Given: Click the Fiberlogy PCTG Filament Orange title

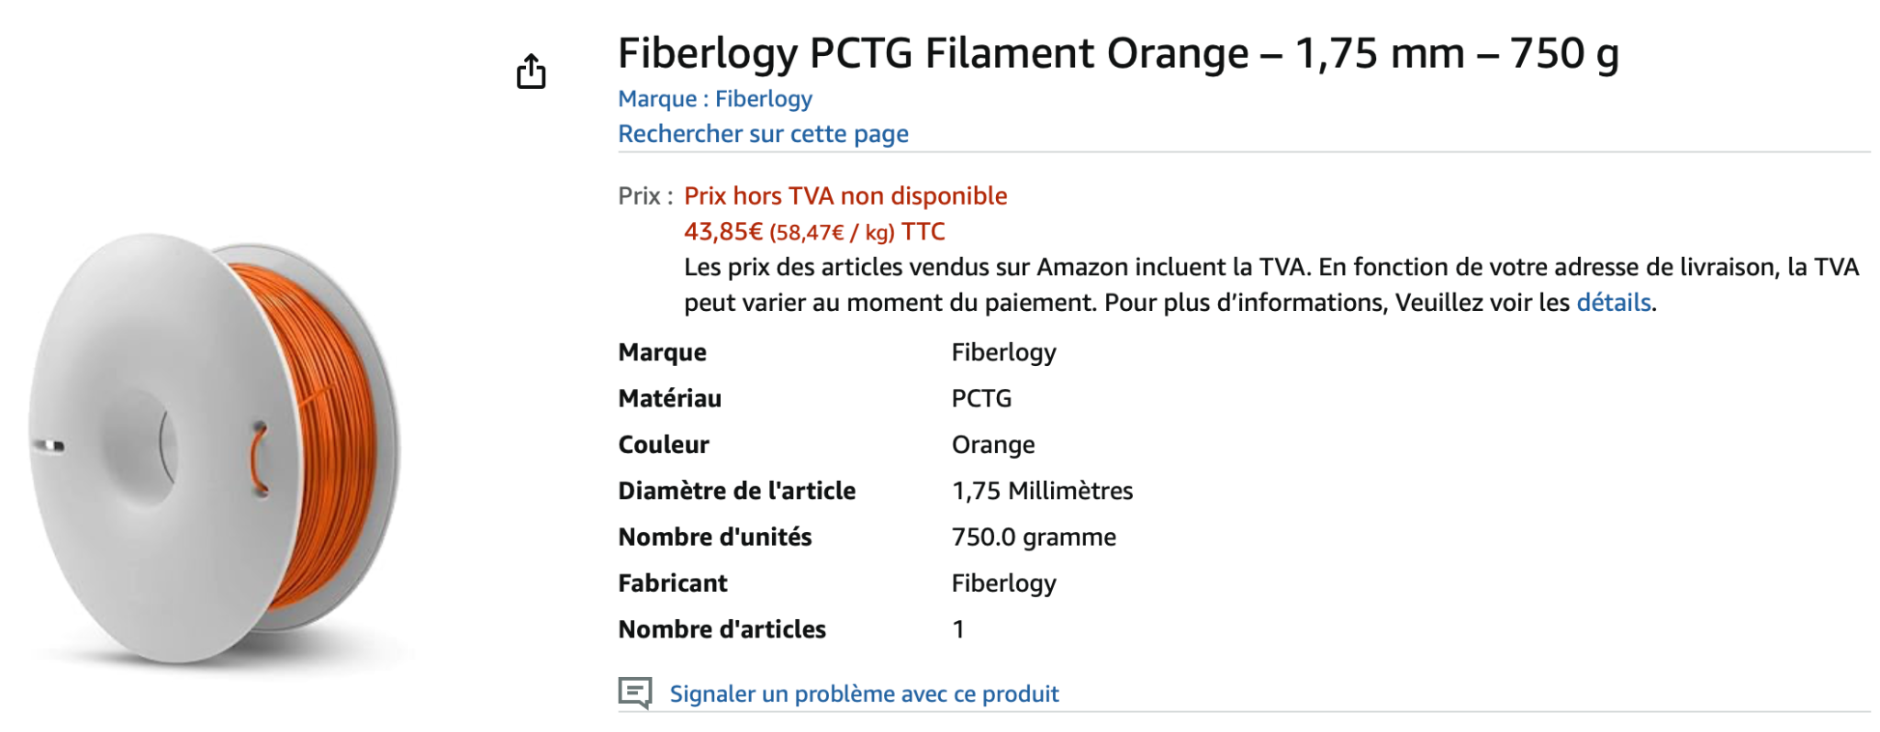Looking at the screenshot, I should tap(1117, 53).
